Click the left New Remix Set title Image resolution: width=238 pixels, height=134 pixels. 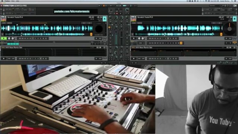click(x=16, y=48)
